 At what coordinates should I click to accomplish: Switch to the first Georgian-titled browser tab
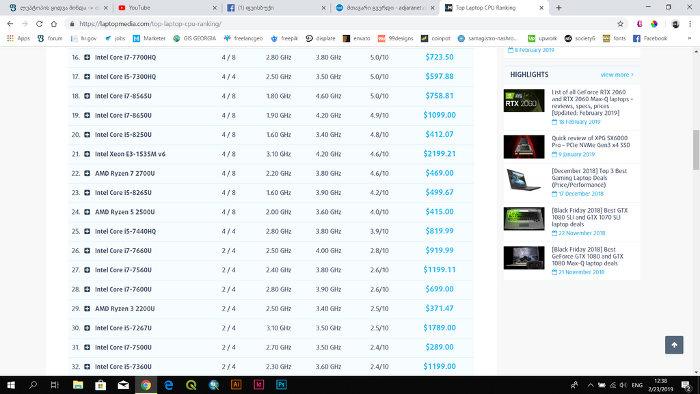pos(58,8)
